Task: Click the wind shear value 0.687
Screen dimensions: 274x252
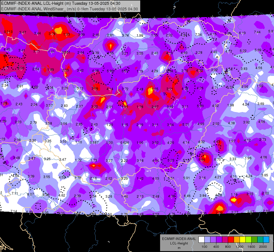Action: 94,142
